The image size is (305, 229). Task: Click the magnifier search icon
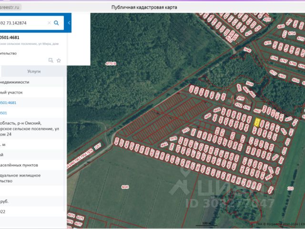(x=56, y=23)
